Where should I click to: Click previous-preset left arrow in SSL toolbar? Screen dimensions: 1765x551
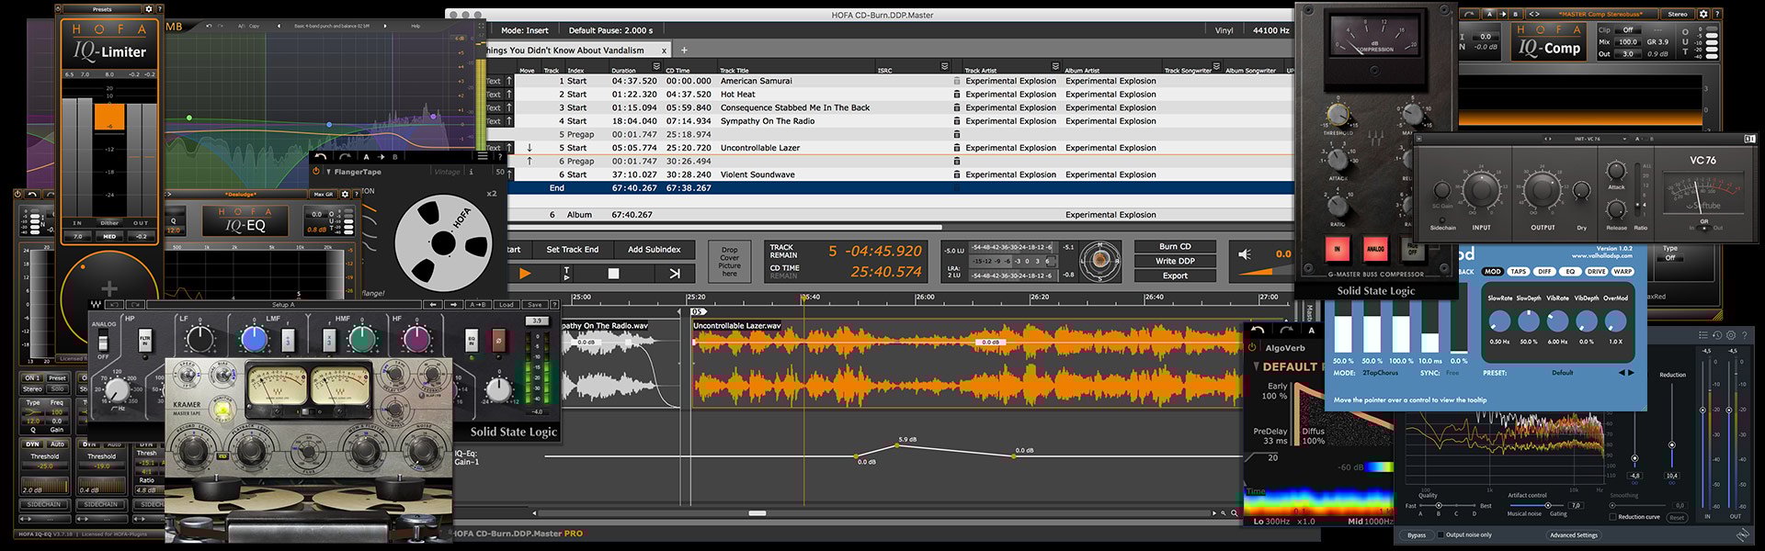[432, 304]
